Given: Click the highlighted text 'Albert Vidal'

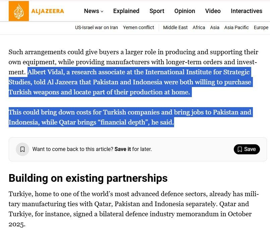Looking at the screenshot, I should 46,72.
